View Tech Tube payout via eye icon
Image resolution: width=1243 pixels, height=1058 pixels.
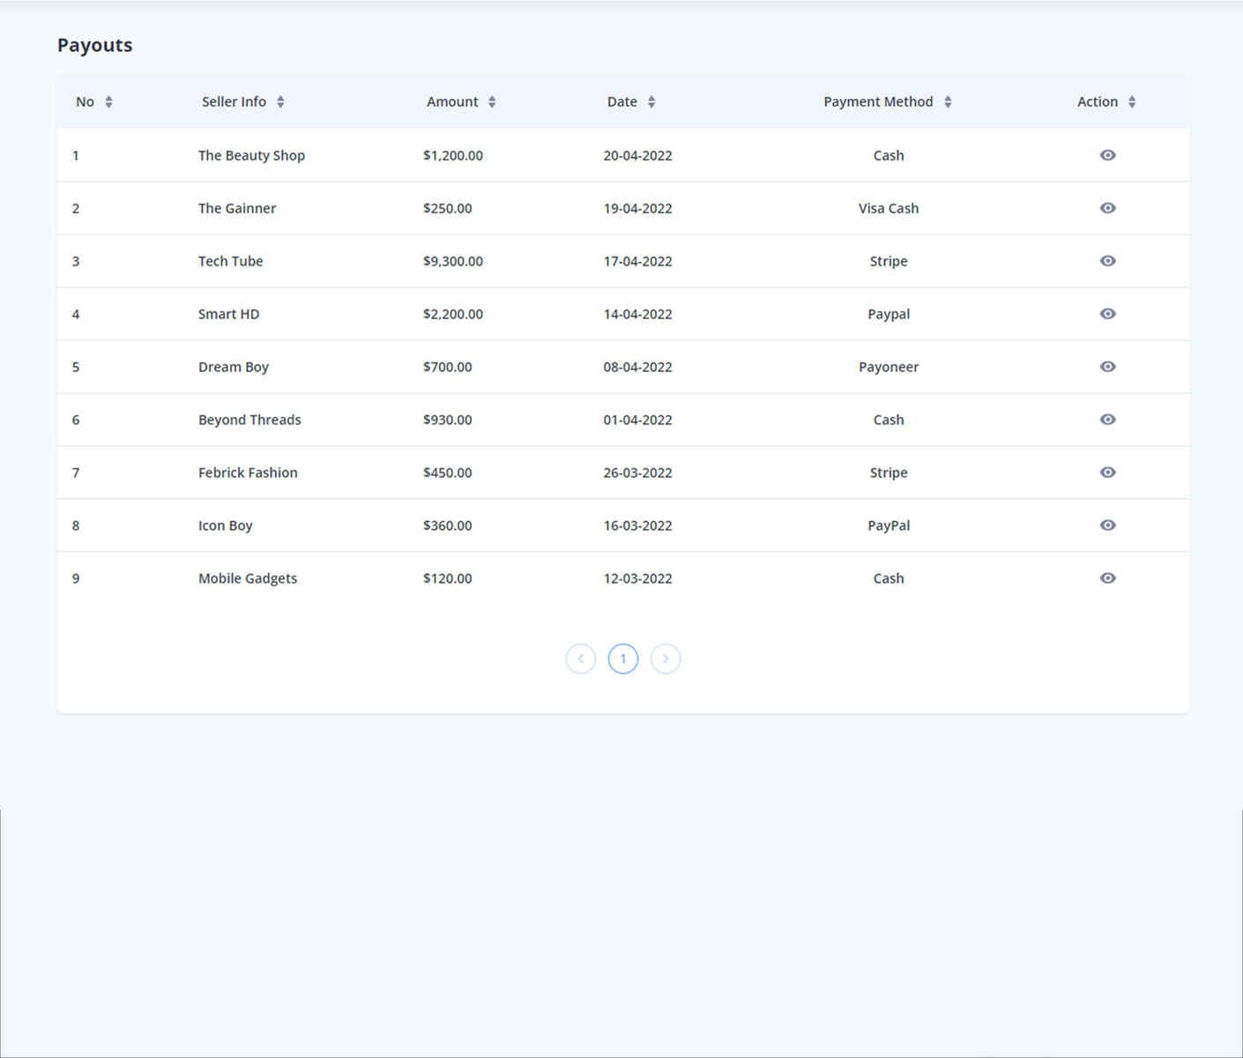click(1108, 261)
